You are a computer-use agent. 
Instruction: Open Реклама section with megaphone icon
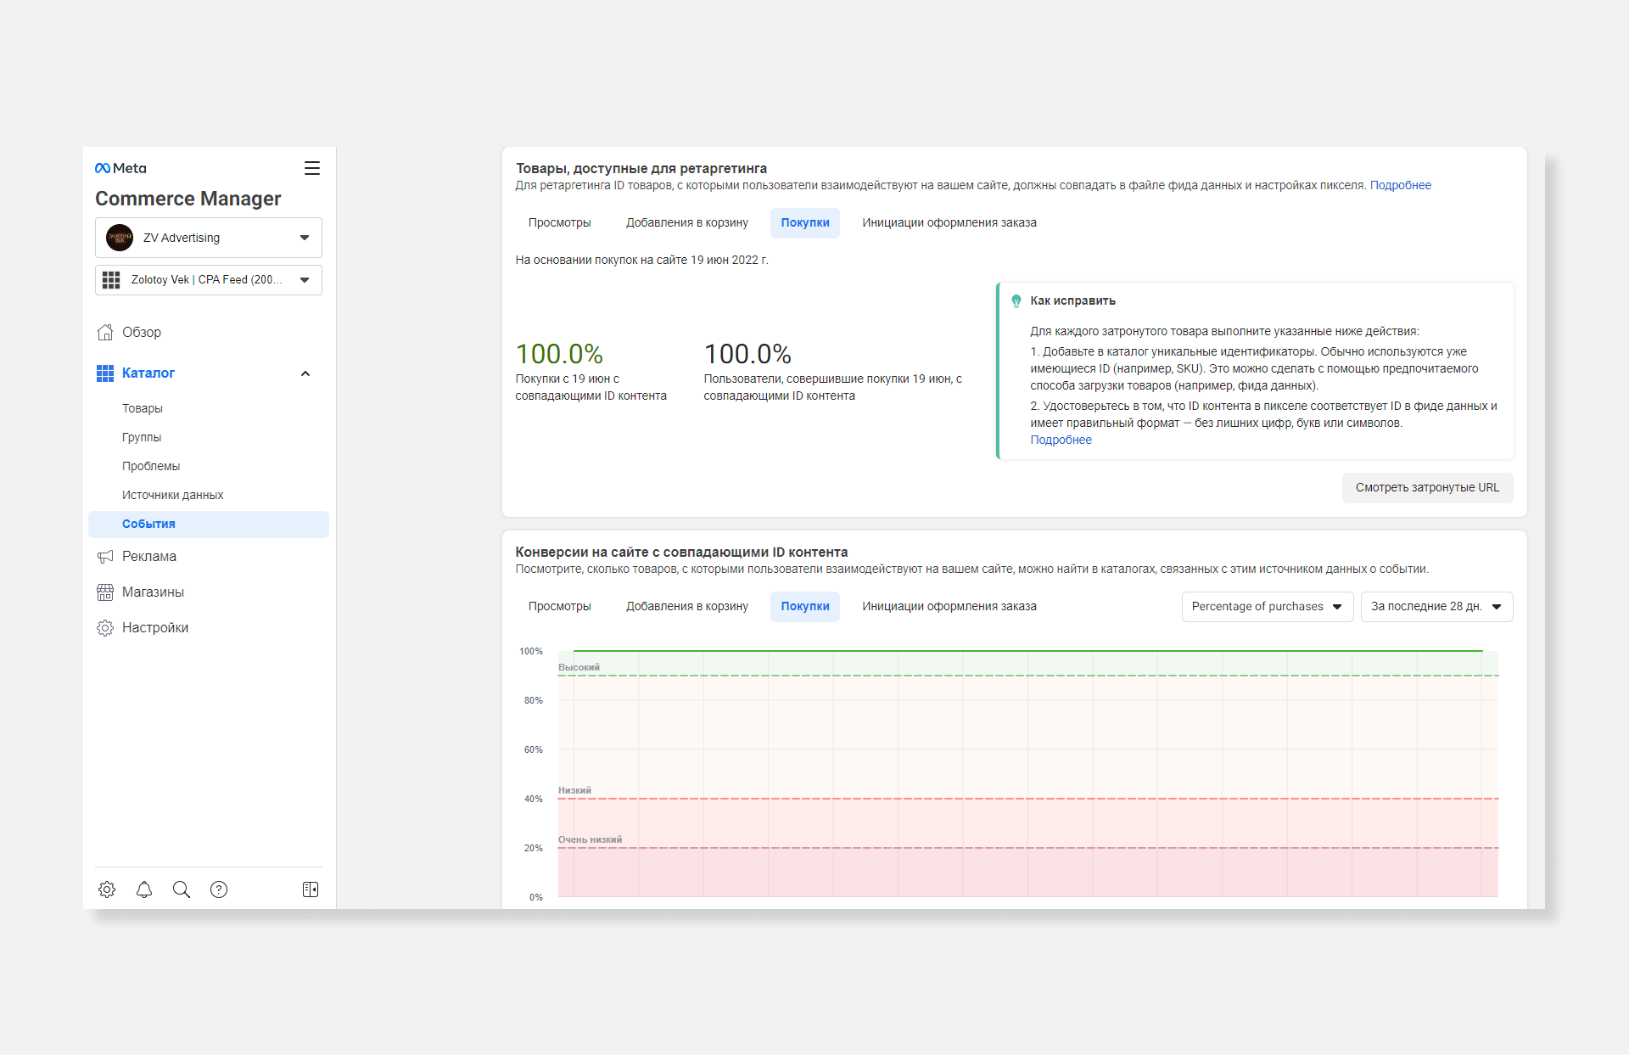[x=148, y=557]
